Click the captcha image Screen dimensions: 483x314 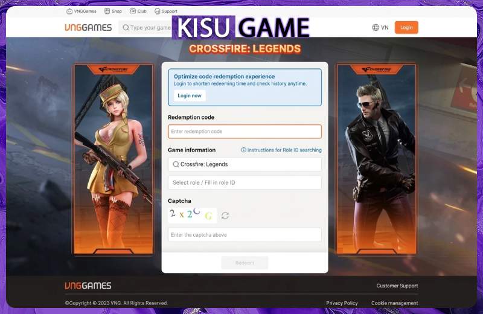click(193, 215)
